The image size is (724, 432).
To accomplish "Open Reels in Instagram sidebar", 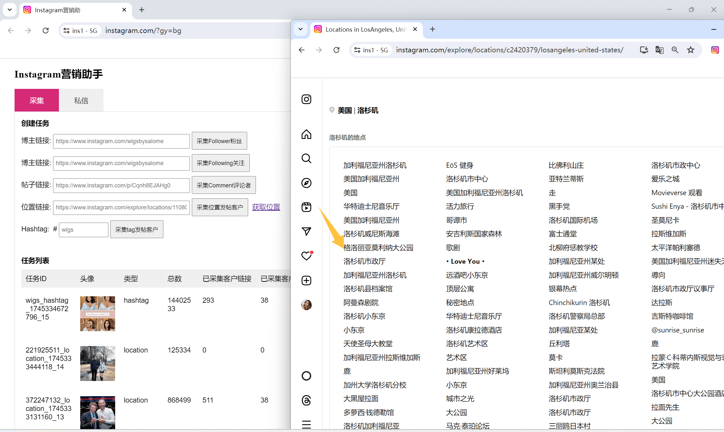I will pos(306,207).
